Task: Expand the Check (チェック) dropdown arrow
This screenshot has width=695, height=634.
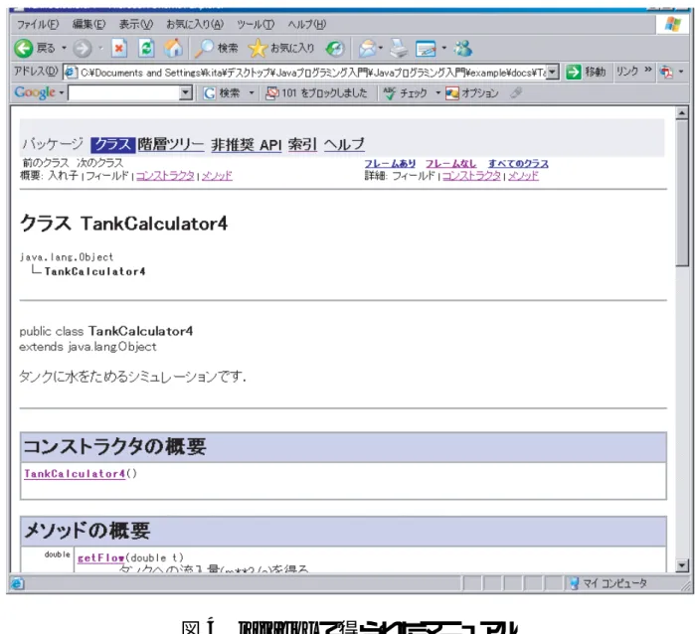Action: coord(437,93)
